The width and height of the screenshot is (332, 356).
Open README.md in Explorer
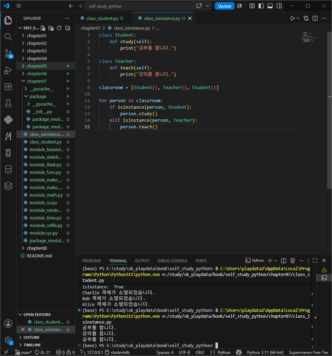tap(46, 256)
